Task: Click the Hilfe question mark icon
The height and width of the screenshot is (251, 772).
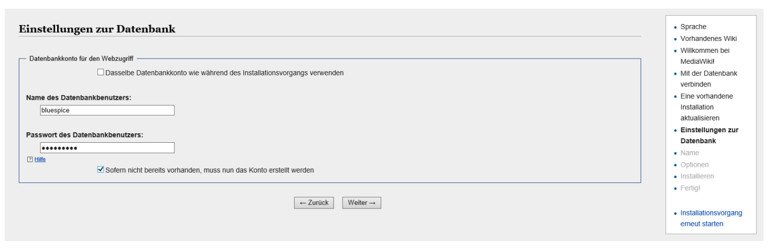Action: 30,159
